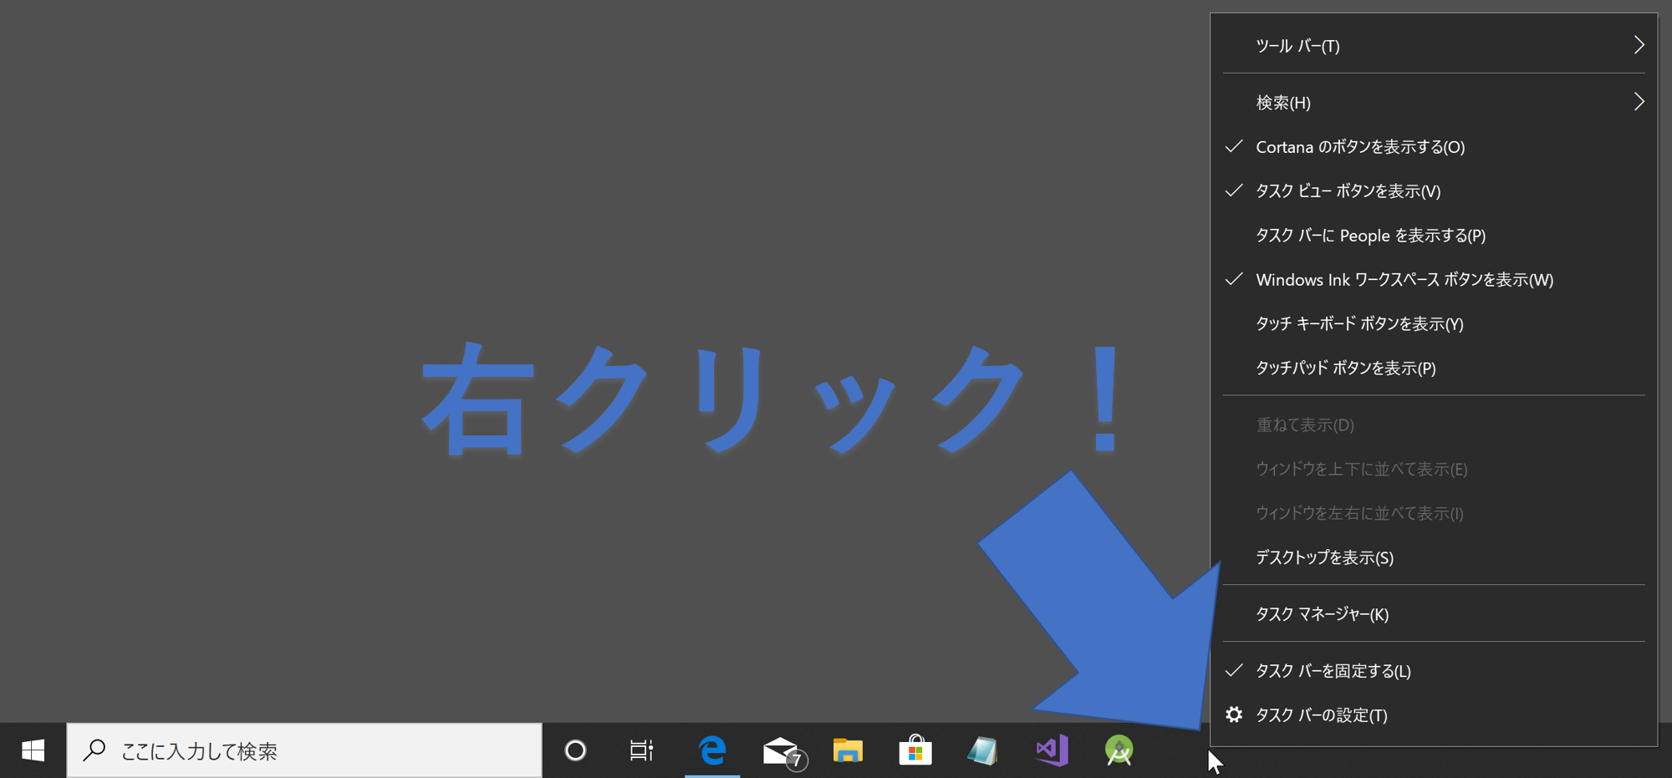The image size is (1672, 778).
Task: Click the Windows Start button
Action: click(x=33, y=750)
